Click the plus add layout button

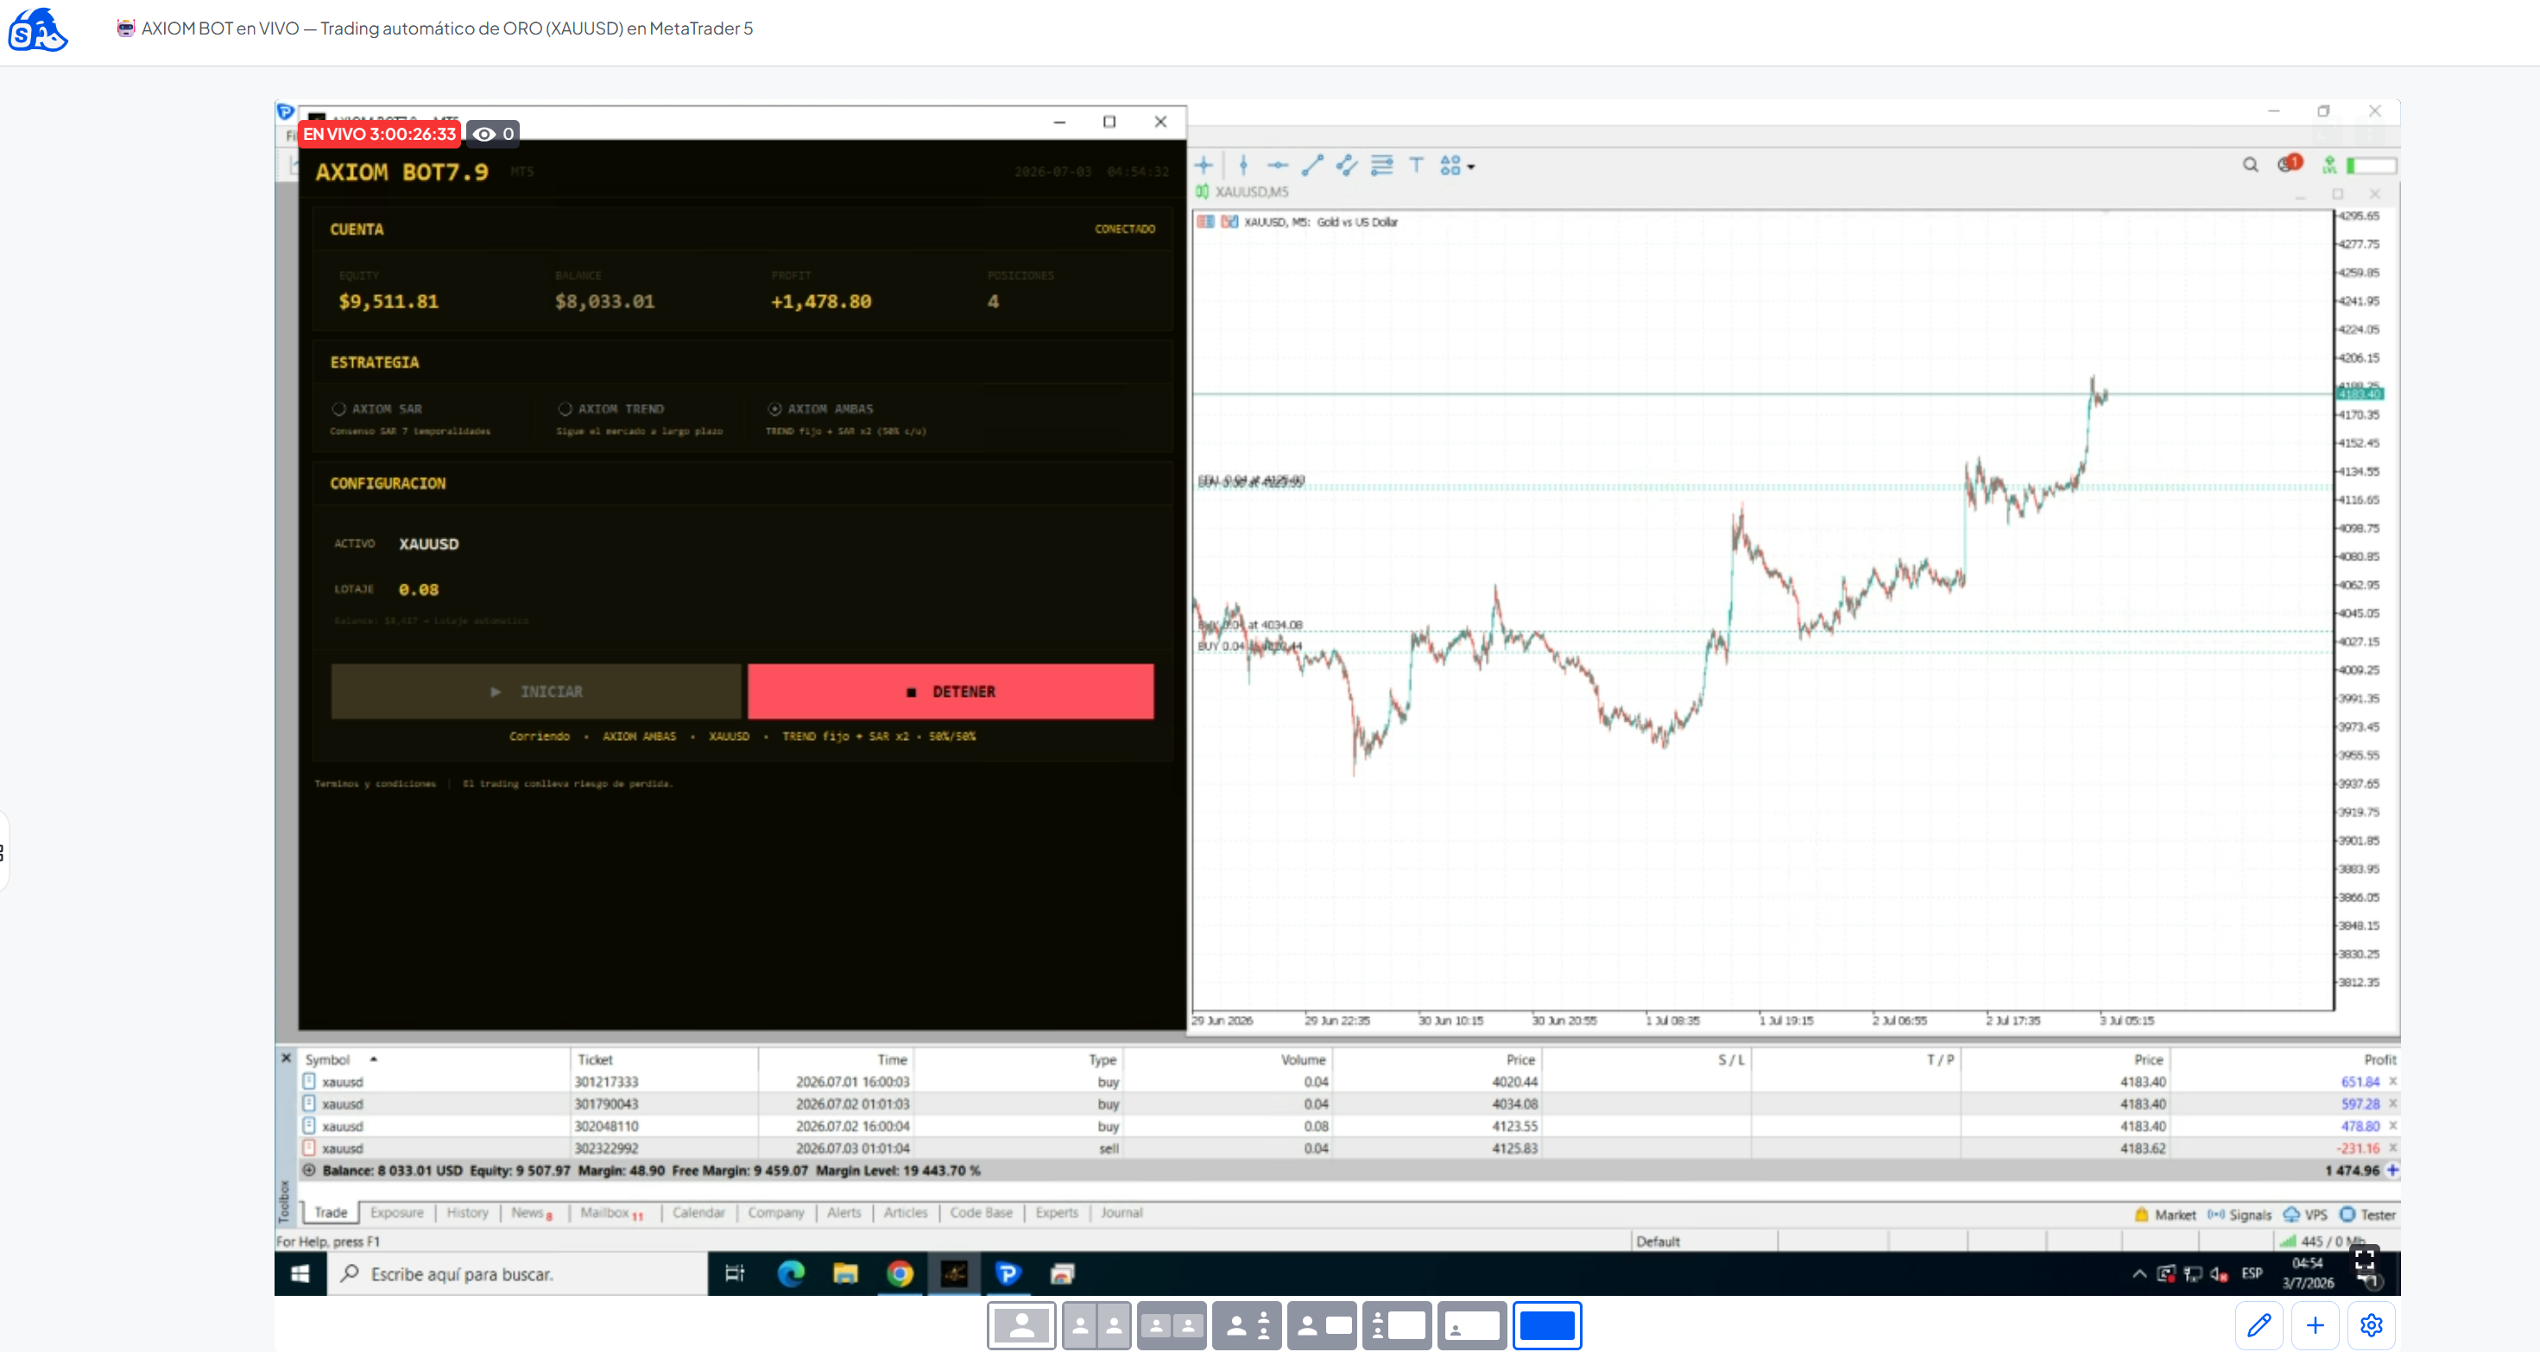point(2316,1325)
